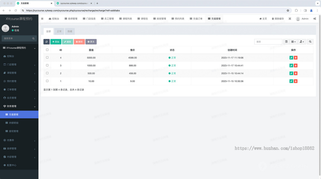Open the 排班管理 menu in the top navigation

(x=160, y=19)
